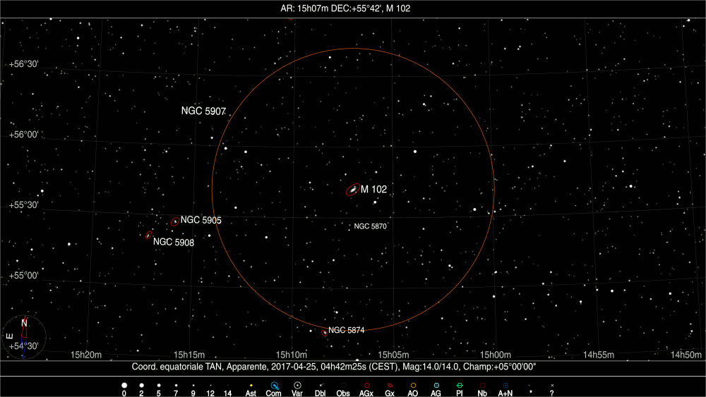Click the magnitude 0 star legend dot
Image resolution: width=706 pixels, height=397 pixels.
[124, 386]
